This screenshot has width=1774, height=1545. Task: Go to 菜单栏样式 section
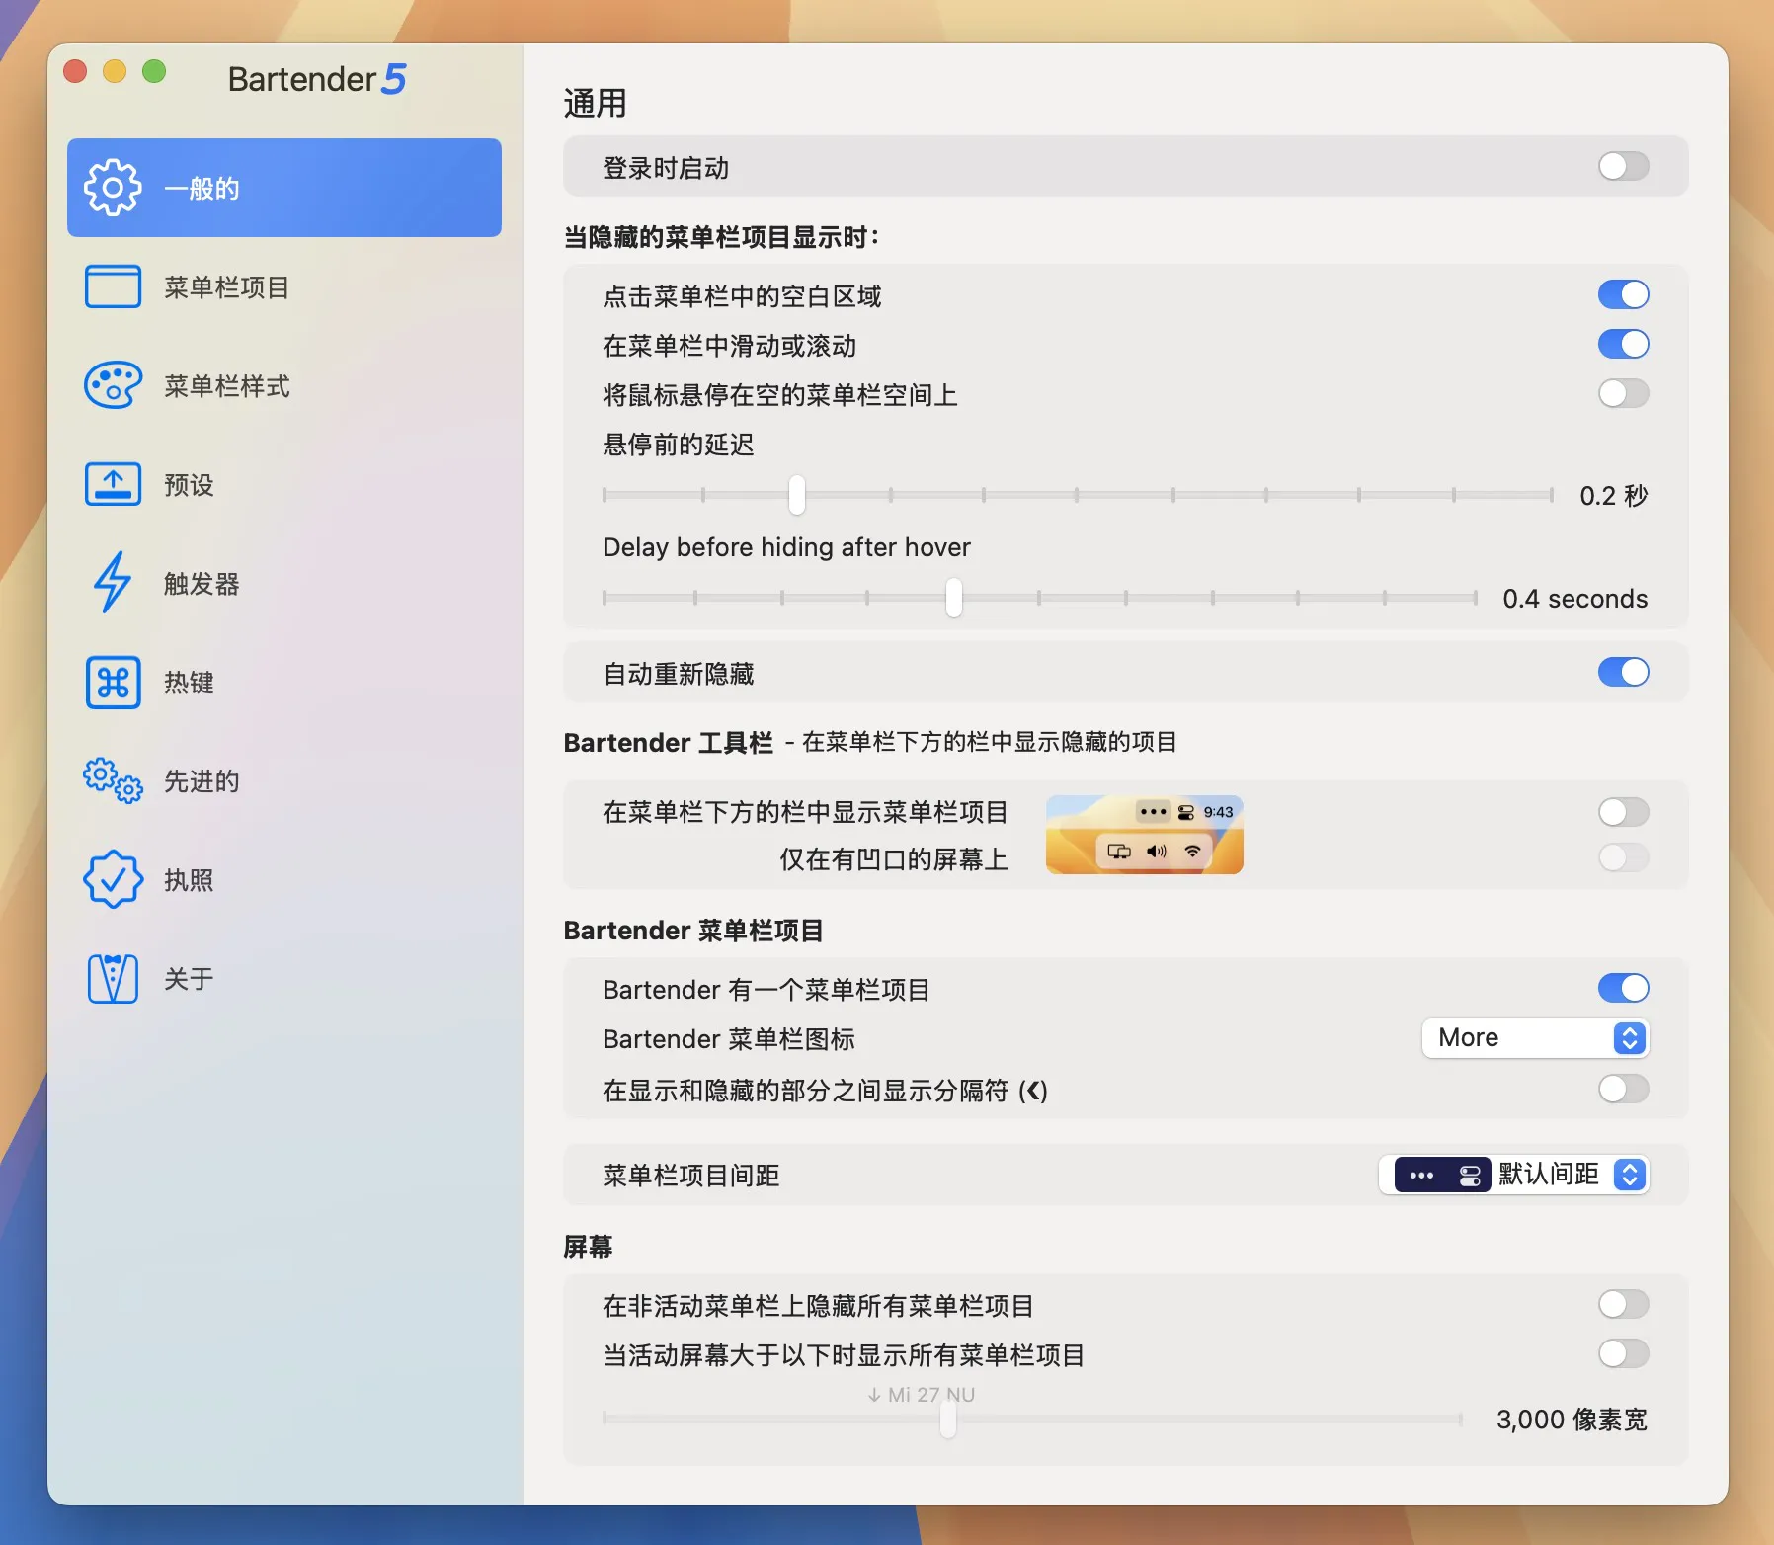(x=284, y=385)
